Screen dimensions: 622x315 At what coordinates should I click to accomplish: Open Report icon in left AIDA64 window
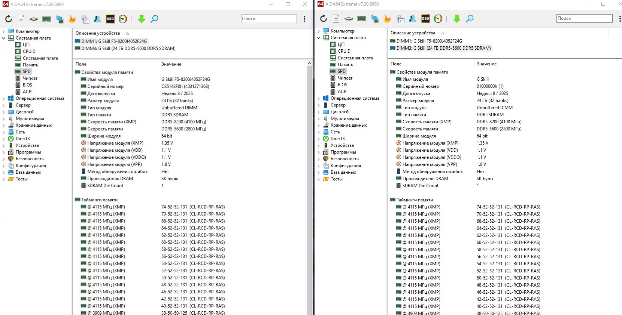click(x=21, y=19)
